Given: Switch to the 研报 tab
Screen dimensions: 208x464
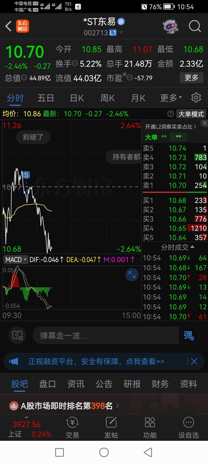Looking at the screenshot, I should pos(132,384).
